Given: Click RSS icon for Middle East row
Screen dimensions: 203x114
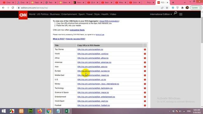Looking at the screenshot, I should click(145, 75).
